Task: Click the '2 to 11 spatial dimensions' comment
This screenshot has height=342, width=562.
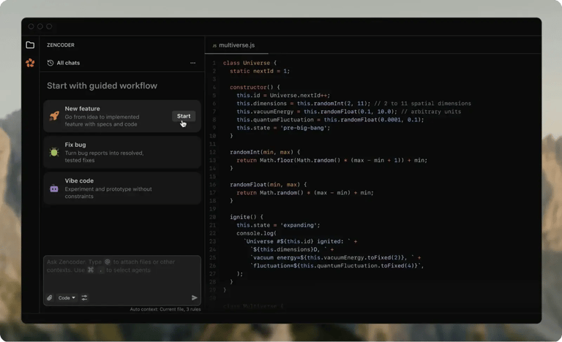Action: point(422,104)
